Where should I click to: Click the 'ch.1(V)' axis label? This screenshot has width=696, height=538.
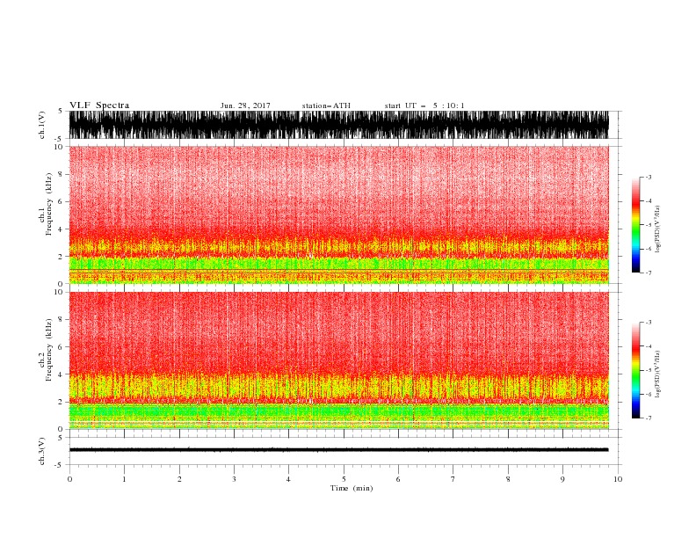42,125
